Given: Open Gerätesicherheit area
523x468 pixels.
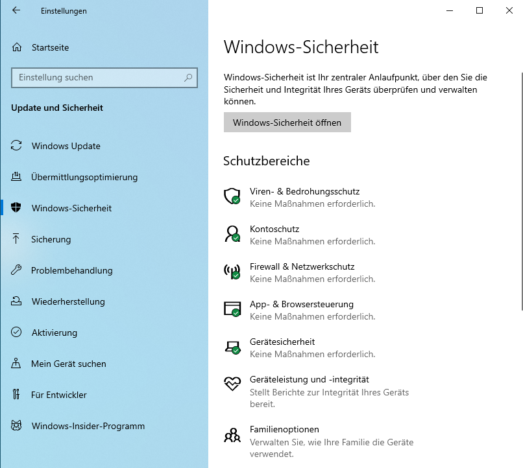Looking at the screenshot, I should pyautogui.click(x=282, y=342).
